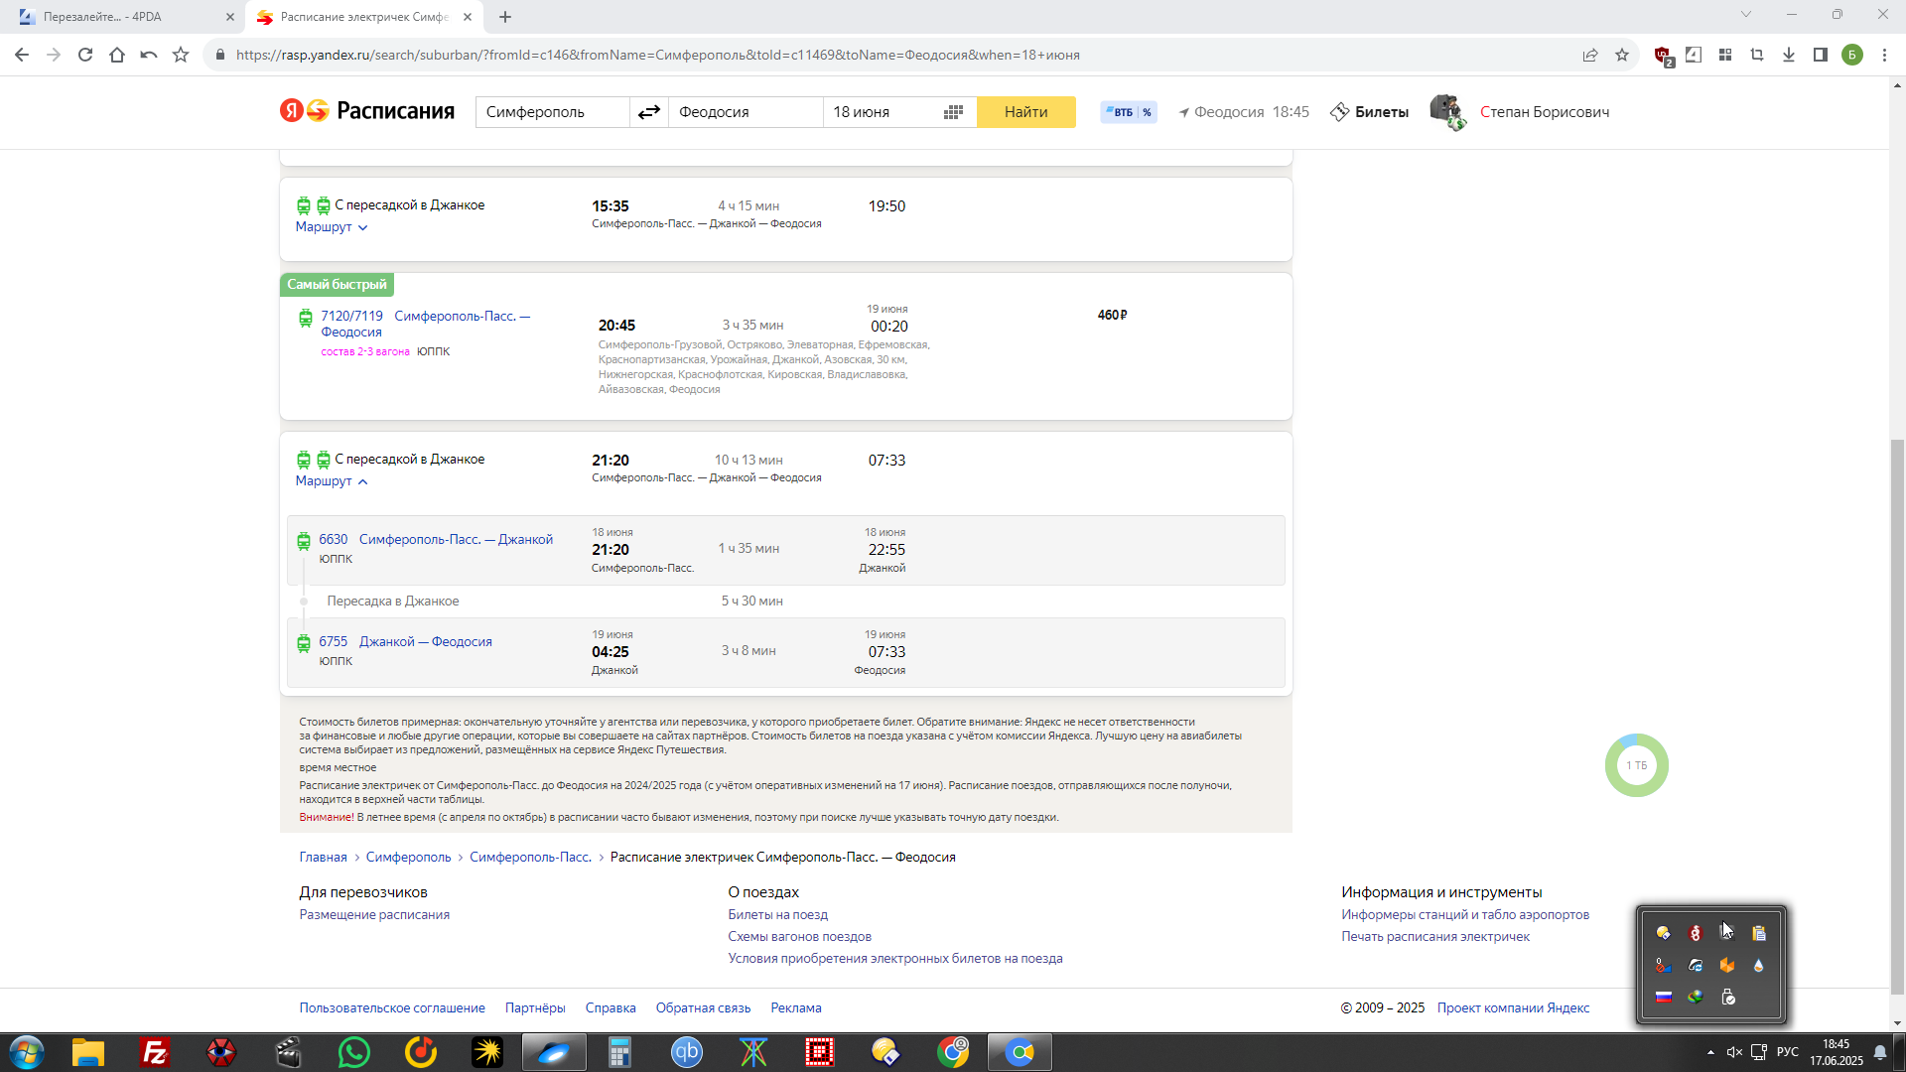Image resolution: width=1906 pixels, height=1072 pixels.
Task: Reload the current page
Action: [85, 55]
